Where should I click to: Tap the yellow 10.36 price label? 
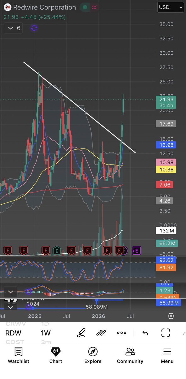point(166,170)
